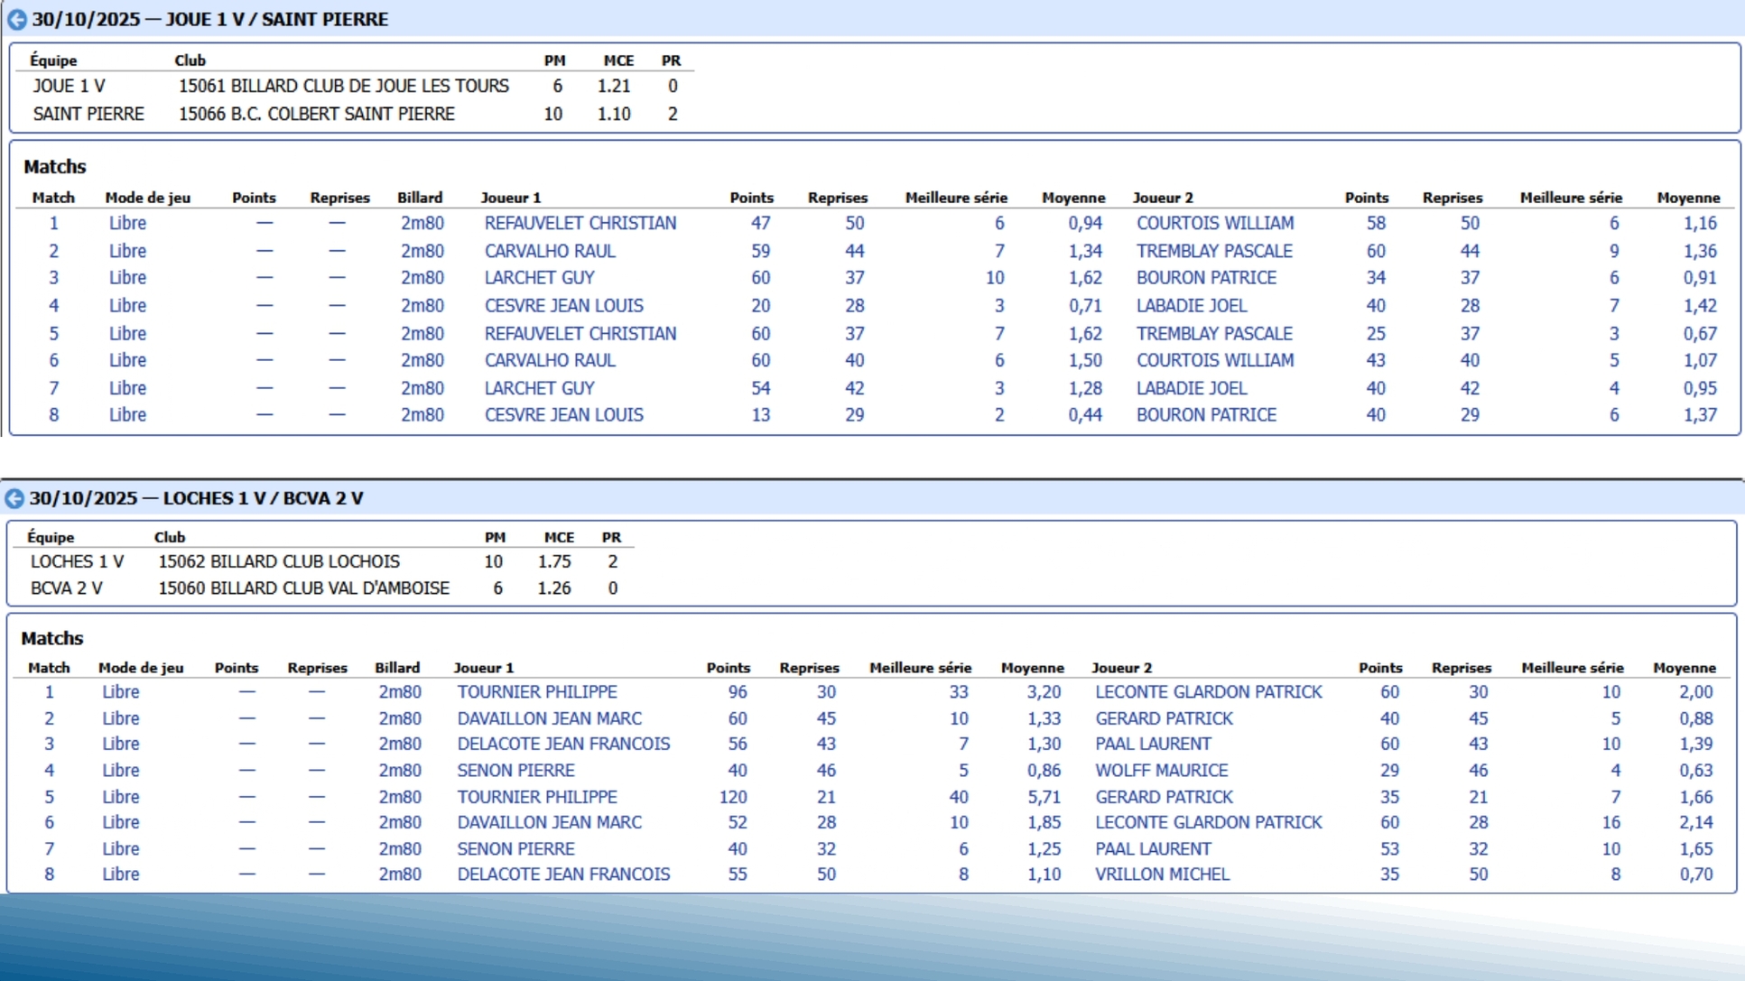The height and width of the screenshot is (981, 1745).
Task: Click Meilleure série header for Joueur 2
Action: pos(1570,198)
